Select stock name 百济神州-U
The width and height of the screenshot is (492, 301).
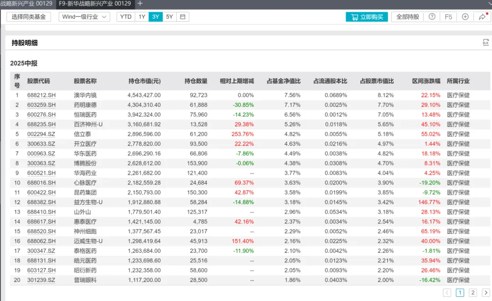88,125
